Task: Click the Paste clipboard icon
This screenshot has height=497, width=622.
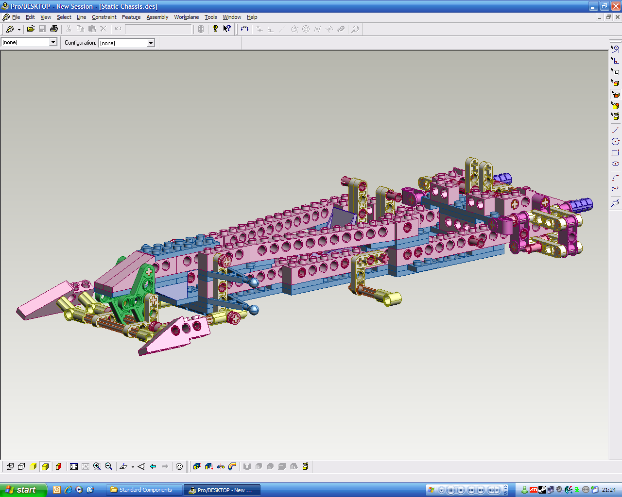Action: [x=92, y=29]
